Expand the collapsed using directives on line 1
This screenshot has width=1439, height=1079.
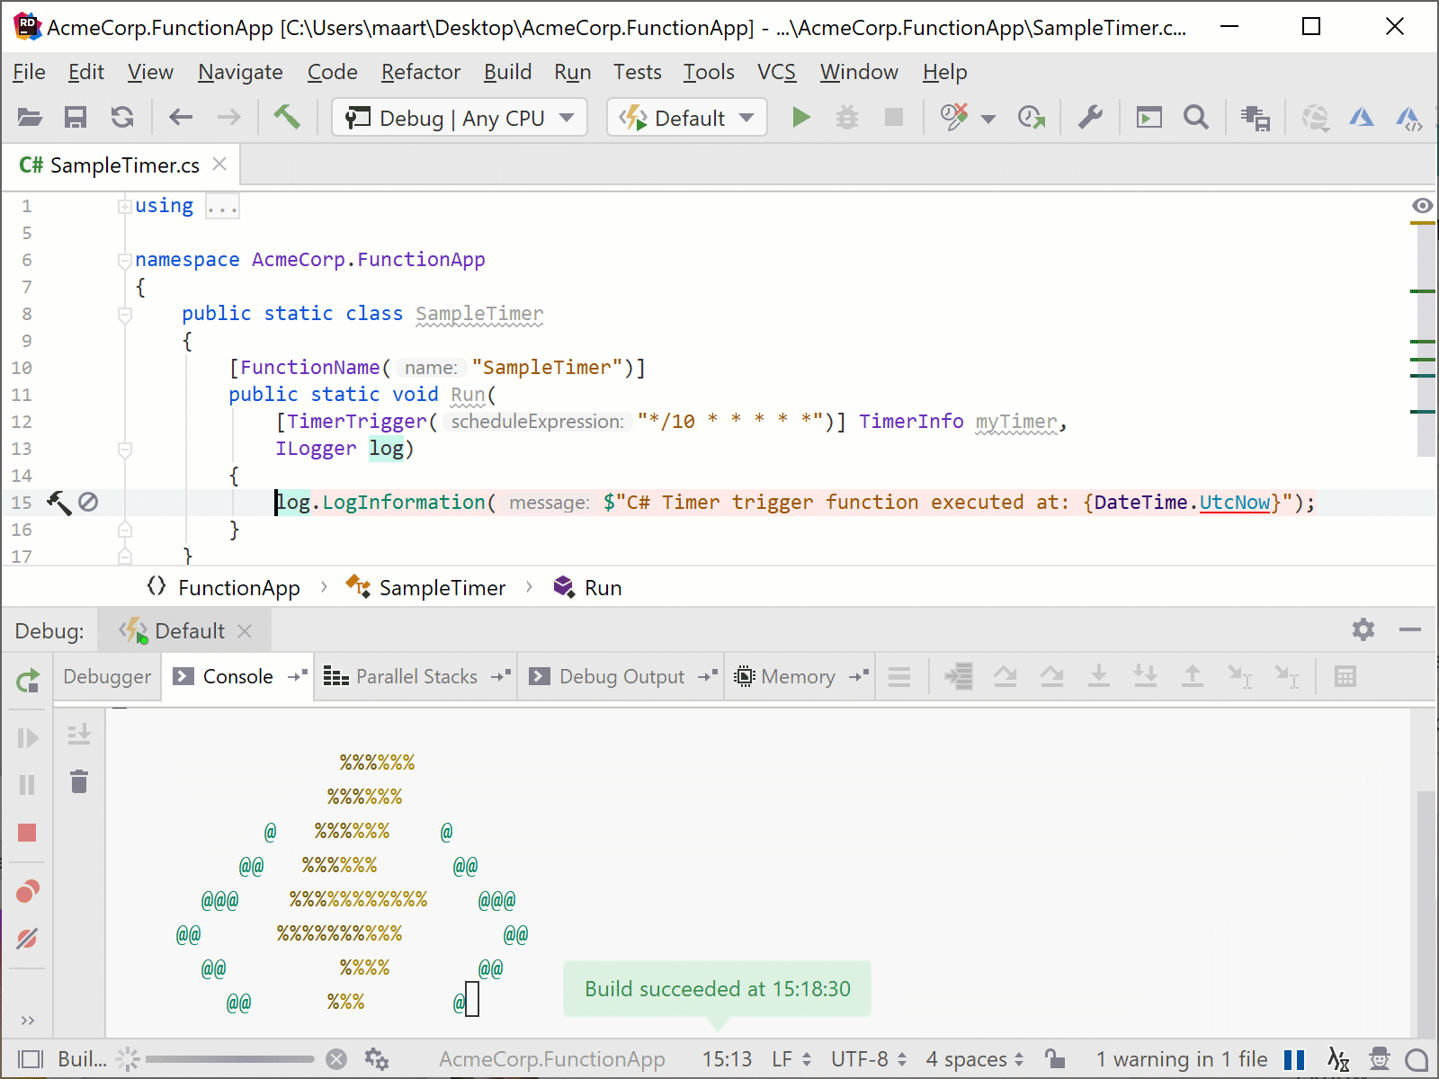(x=125, y=206)
